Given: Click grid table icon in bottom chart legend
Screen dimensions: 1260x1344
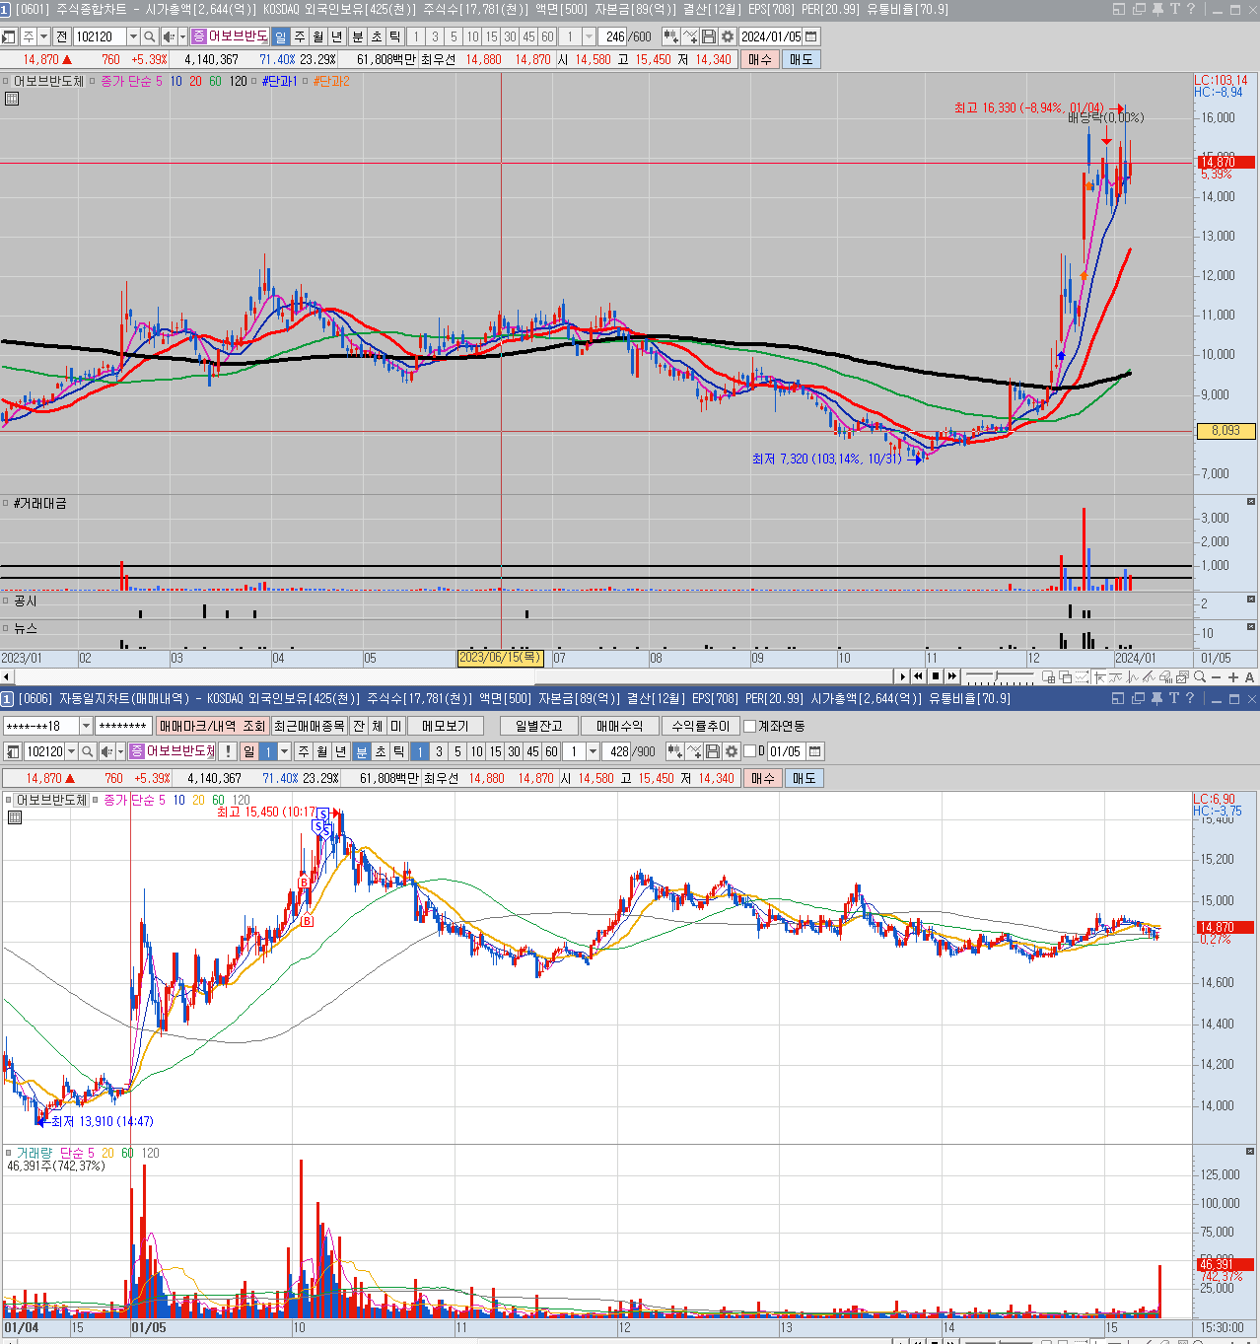Looking at the screenshot, I should (x=14, y=817).
